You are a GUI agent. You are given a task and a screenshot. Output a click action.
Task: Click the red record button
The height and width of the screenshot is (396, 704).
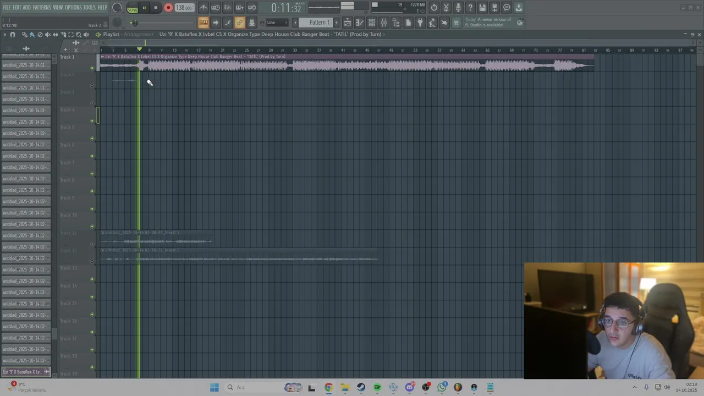point(168,8)
